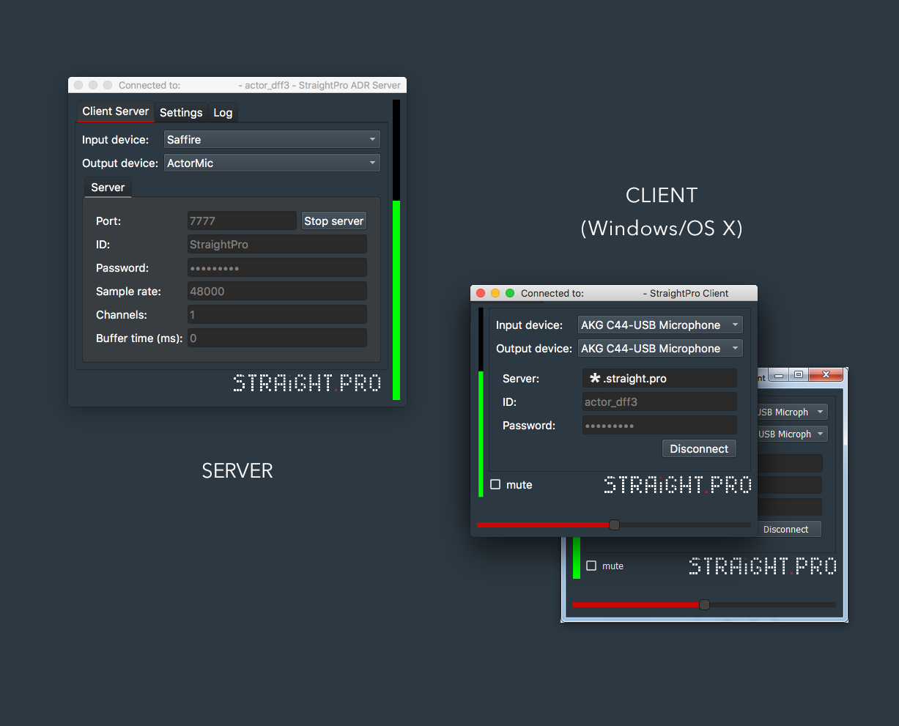The height and width of the screenshot is (726, 899).
Task: Disconnect from server in macOS client
Action: pos(699,448)
